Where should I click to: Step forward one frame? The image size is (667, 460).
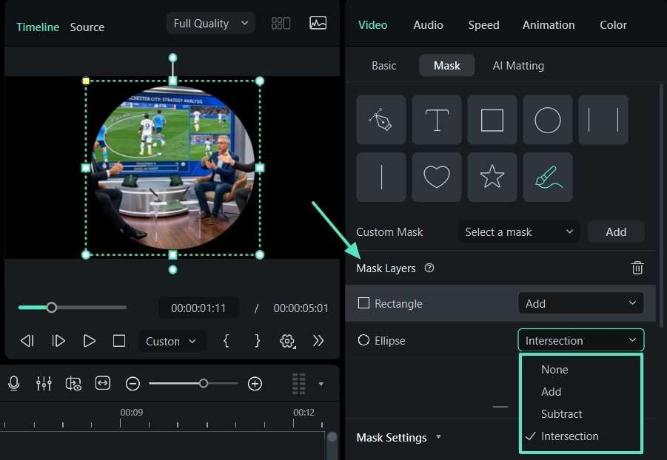[58, 341]
